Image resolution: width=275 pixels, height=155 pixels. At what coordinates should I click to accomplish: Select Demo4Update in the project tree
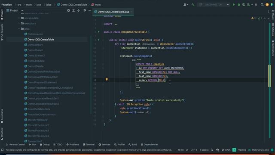(36, 61)
